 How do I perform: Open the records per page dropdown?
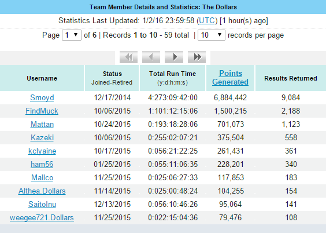pyautogui.click(x=211, y=35)
